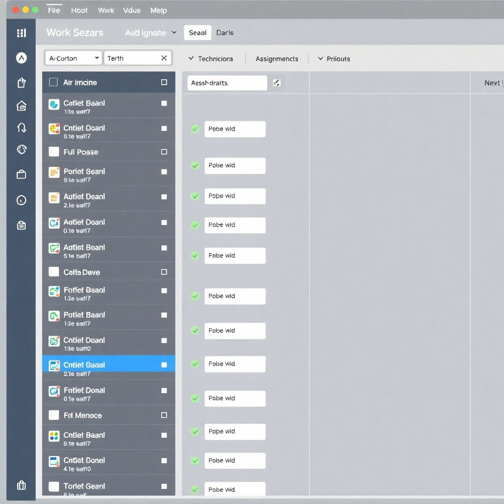
Task: Click the Poriet Seanl row icon
Action: tap(54, 172)
